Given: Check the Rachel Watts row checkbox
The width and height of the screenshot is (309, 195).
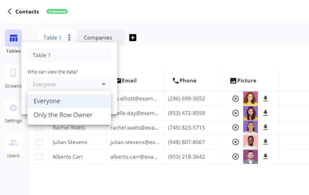Looking at the screenshot, I should pos(39,128).
